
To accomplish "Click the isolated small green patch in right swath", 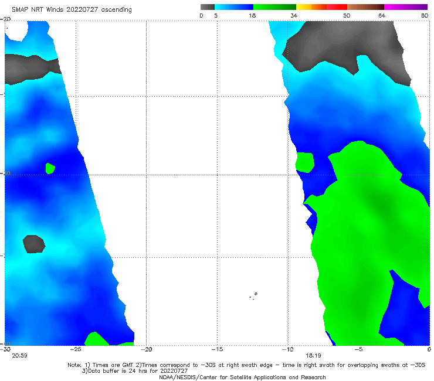I will pos(305,162).
